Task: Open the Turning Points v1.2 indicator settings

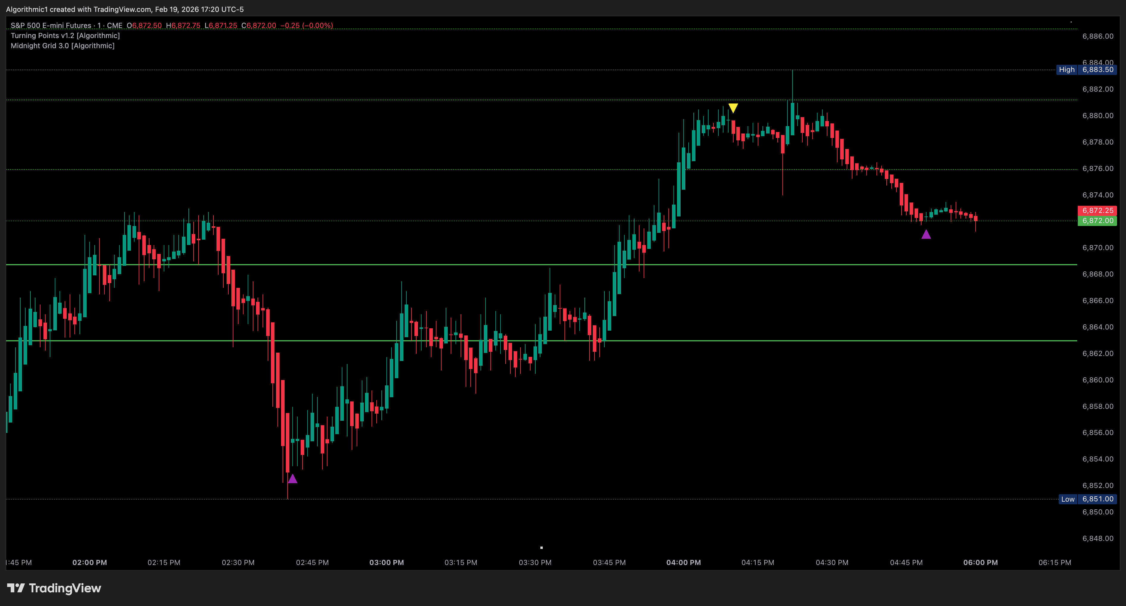Action: point(65,35)
